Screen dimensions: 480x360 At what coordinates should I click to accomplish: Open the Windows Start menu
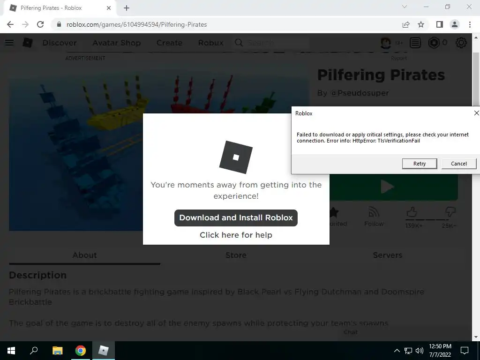coord(11,351)
